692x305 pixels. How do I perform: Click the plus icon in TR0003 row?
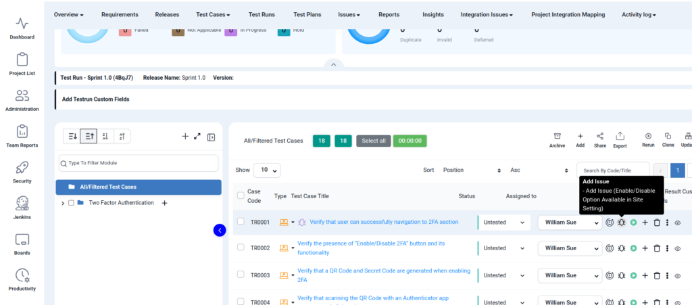click(645, 275)
